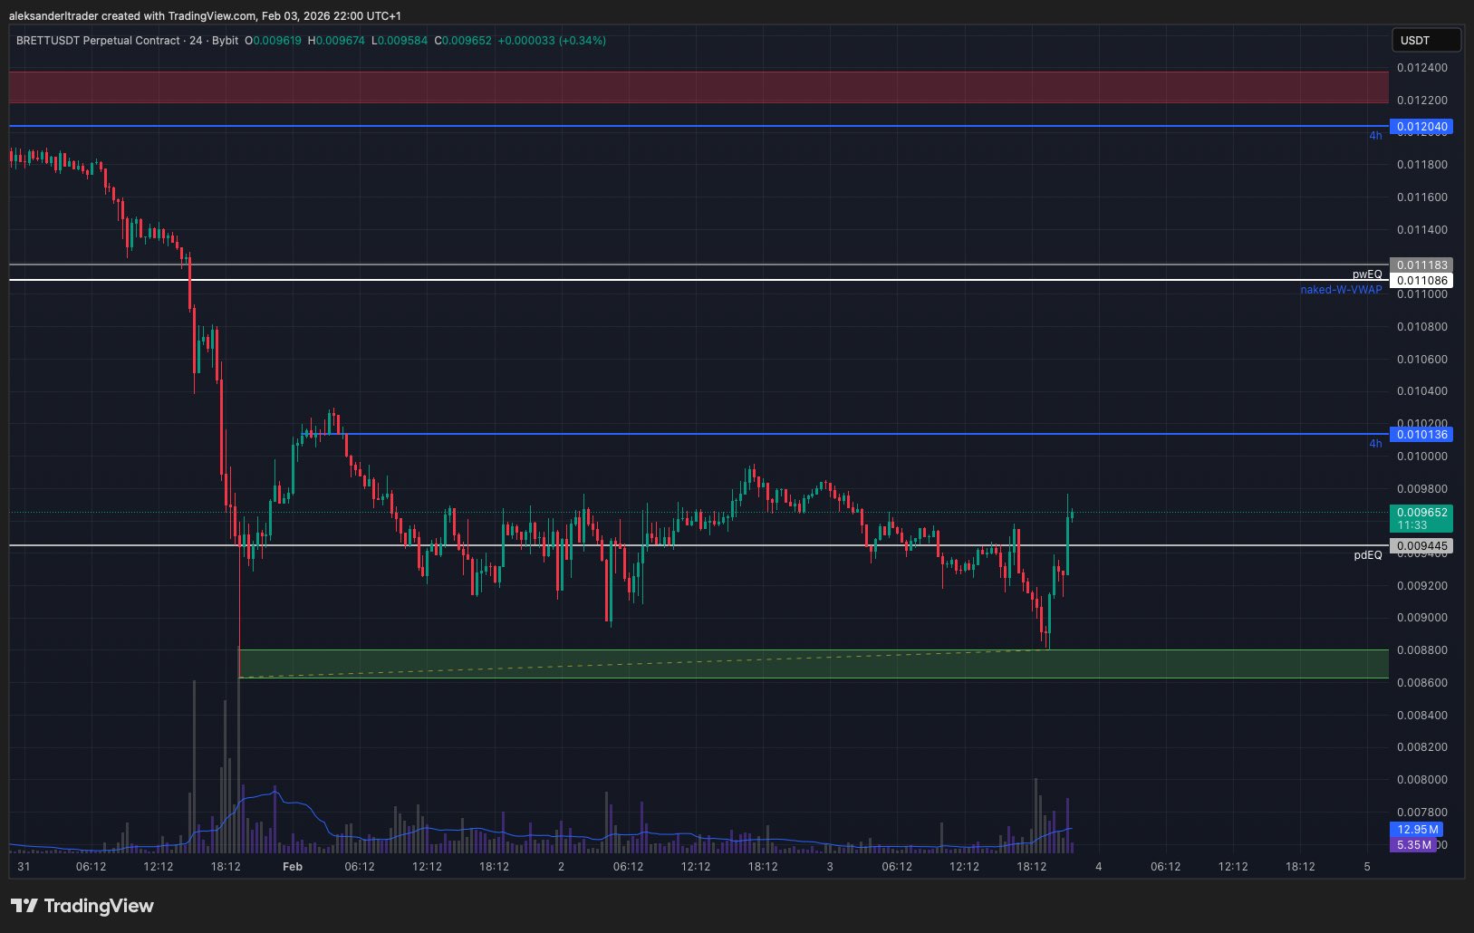The image size is (1474, 933).
Task: Click the 0.008000 price axis tick
Action: click(1421, 780)
